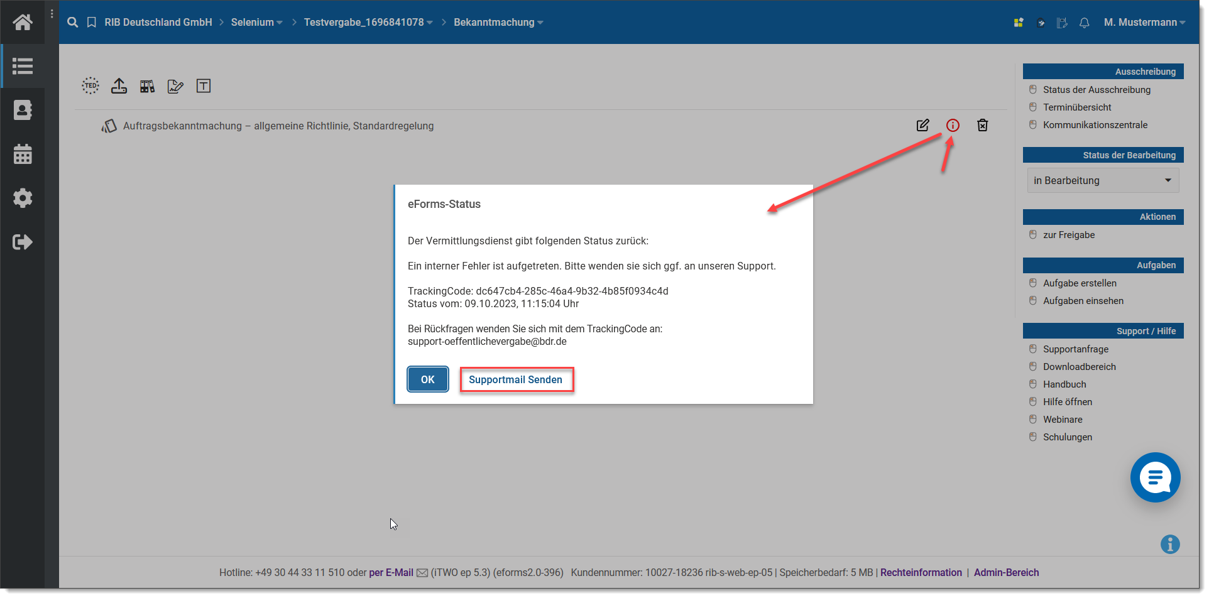The image size is (1209, 598).
Task: Delete the Auftragsbekanntmachung with the trash icon
Action: [x=982, y=126]
